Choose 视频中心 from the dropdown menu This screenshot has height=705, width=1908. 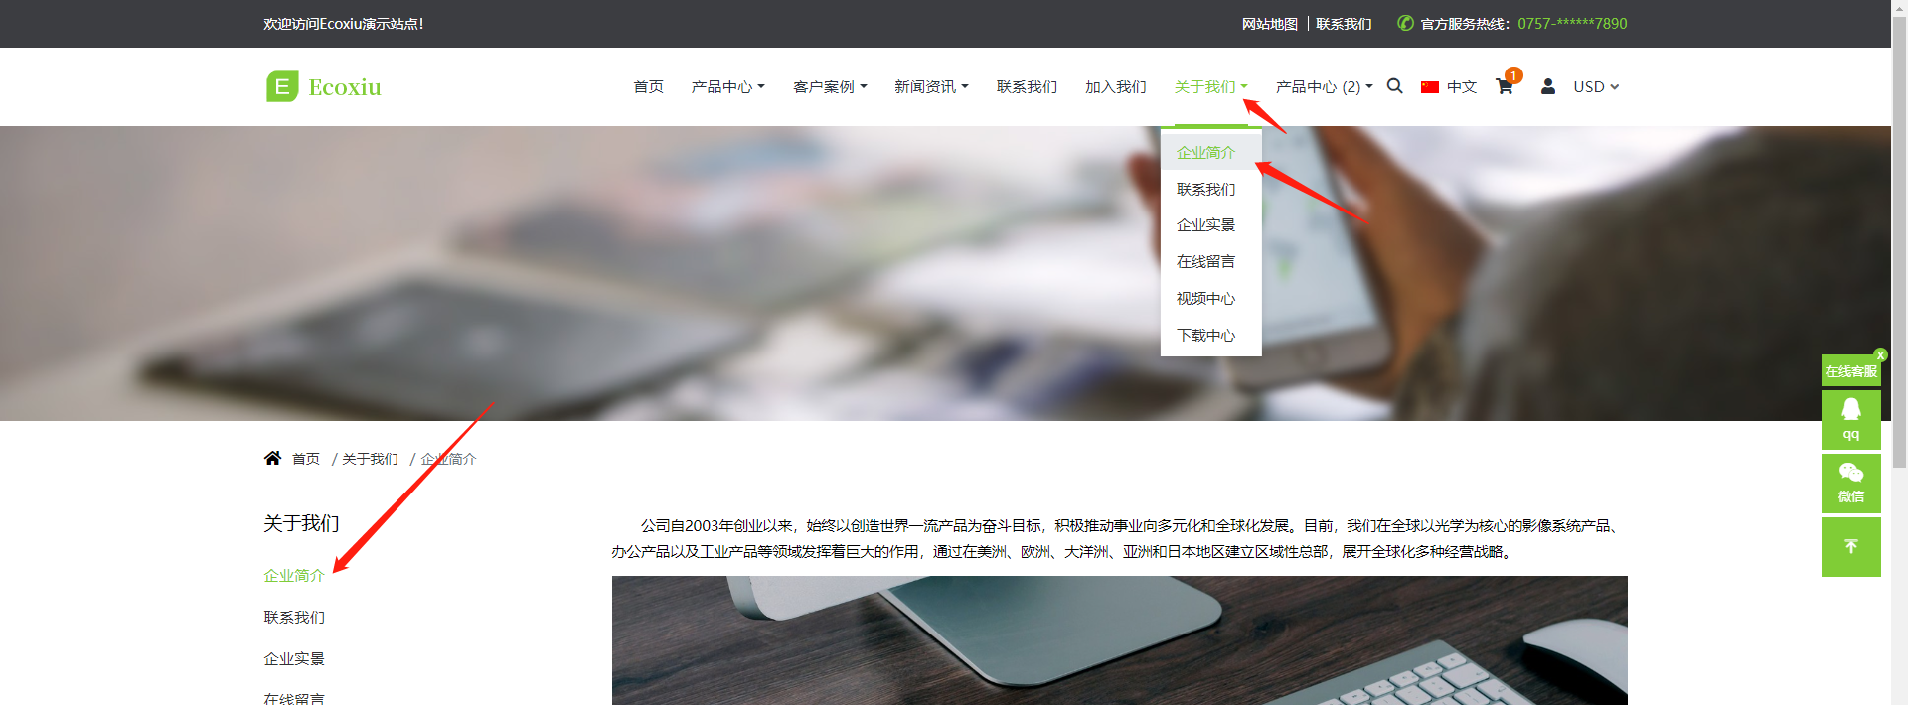(x=1205, y=299)
